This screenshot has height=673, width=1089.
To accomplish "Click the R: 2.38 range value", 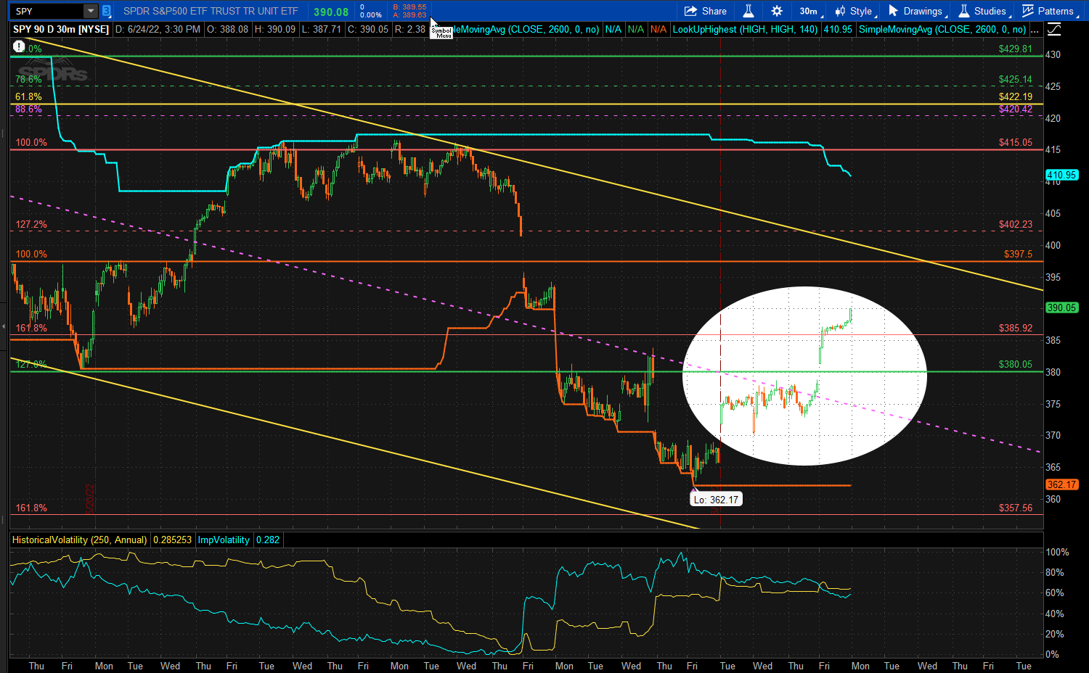I will 410,30.
